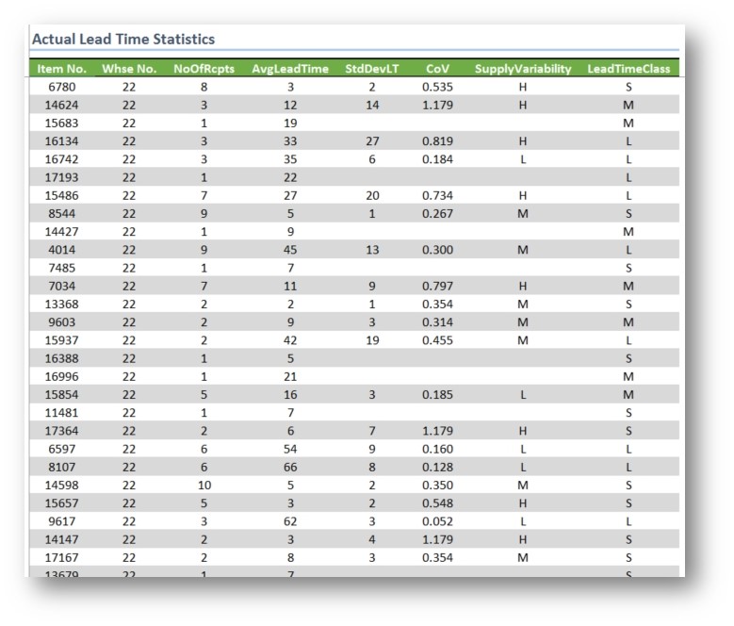Screen dimensions: 734x626
Task: Choose the CoV column header
Action: pyautogui.click(x=437, y=69)
